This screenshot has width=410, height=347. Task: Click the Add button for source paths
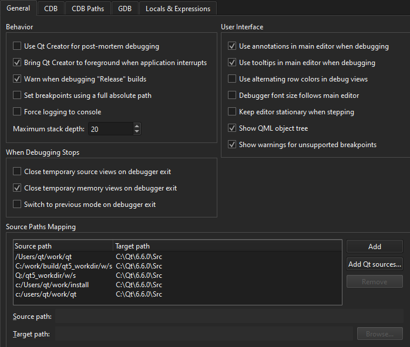374,247
